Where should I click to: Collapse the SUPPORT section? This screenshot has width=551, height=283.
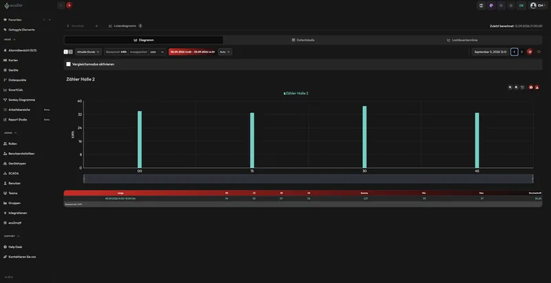12,236
